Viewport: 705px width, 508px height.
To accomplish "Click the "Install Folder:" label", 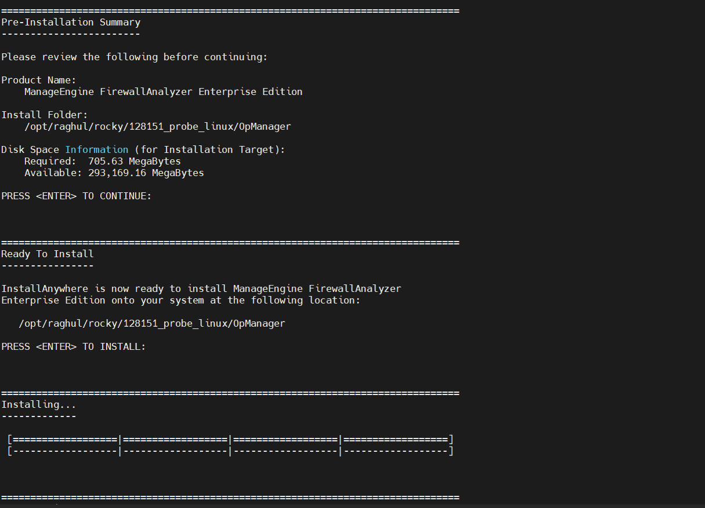I will [45, 115].
